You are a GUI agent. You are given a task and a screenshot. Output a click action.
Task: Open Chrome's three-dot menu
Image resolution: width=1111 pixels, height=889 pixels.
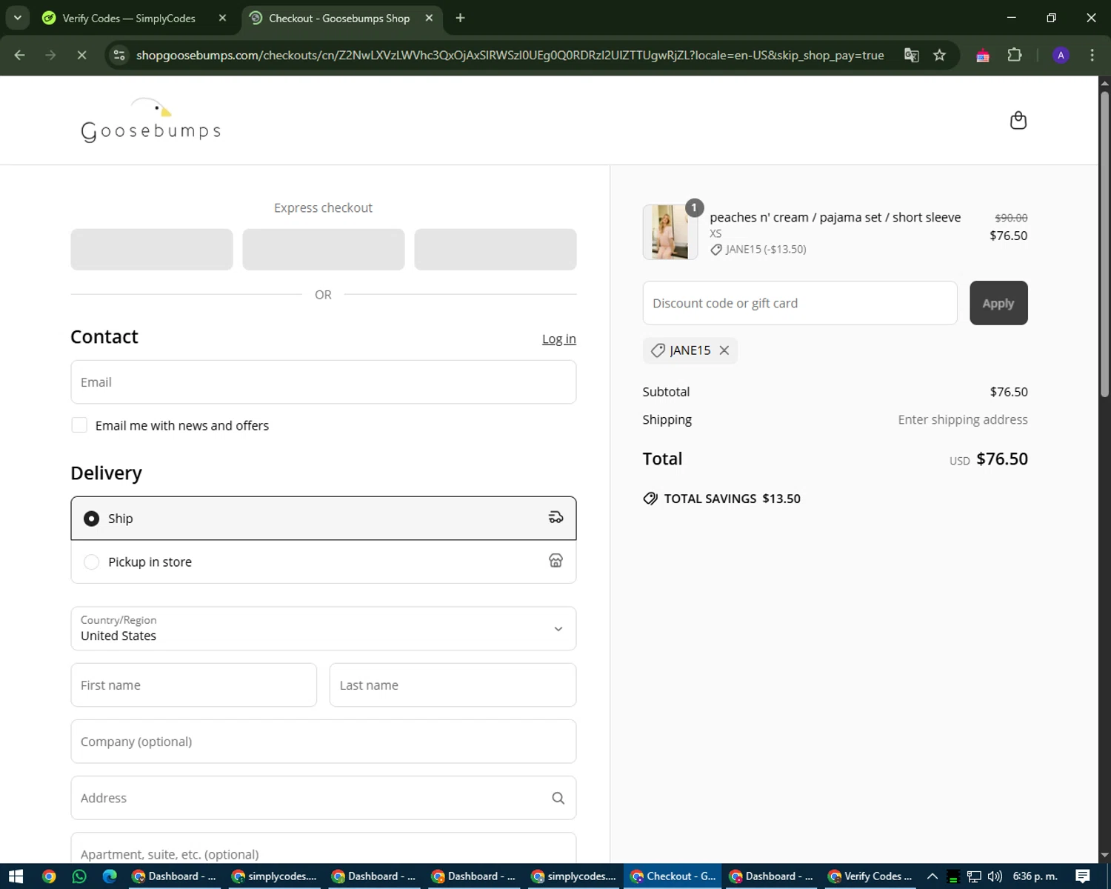tap(1092, 55)
